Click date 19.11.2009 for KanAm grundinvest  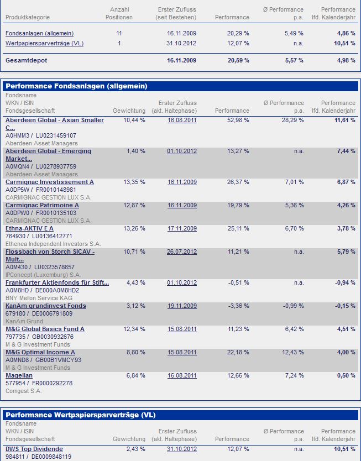182,306
